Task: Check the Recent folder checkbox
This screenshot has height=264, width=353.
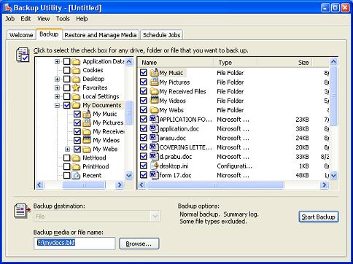Action: click(67, 175)
